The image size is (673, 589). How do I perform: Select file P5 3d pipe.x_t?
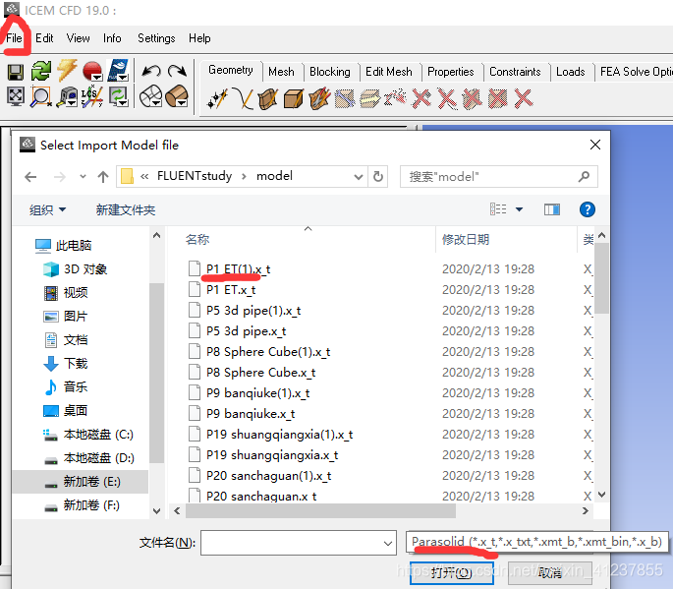pos(246,331)
